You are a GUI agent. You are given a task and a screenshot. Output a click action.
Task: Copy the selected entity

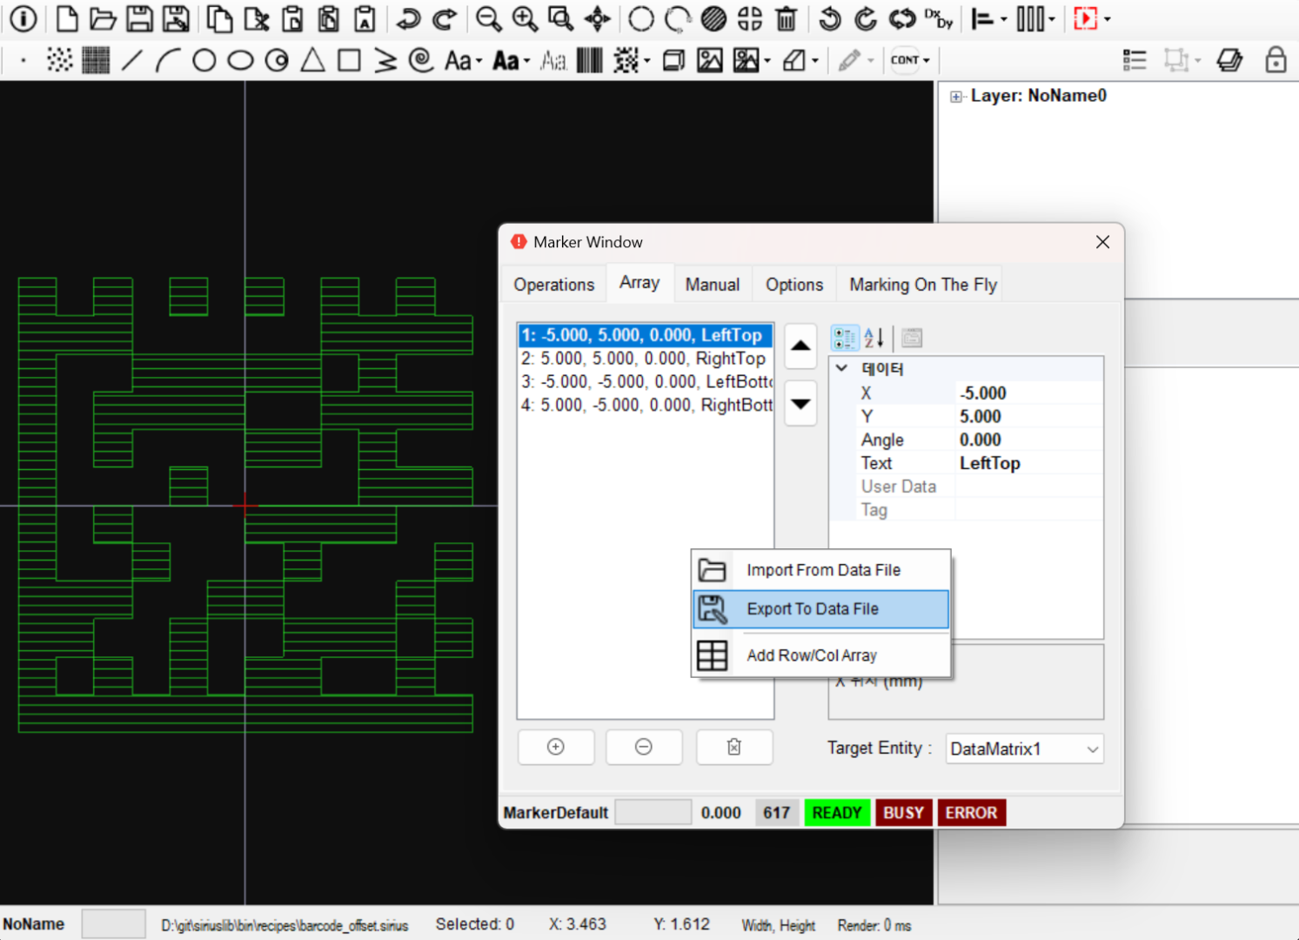point(219,18)
